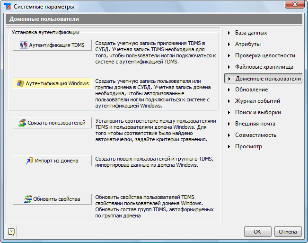308x243 pixels.
Task: Close the Системные параметры dialog window
Action: [x=295, y=4]
